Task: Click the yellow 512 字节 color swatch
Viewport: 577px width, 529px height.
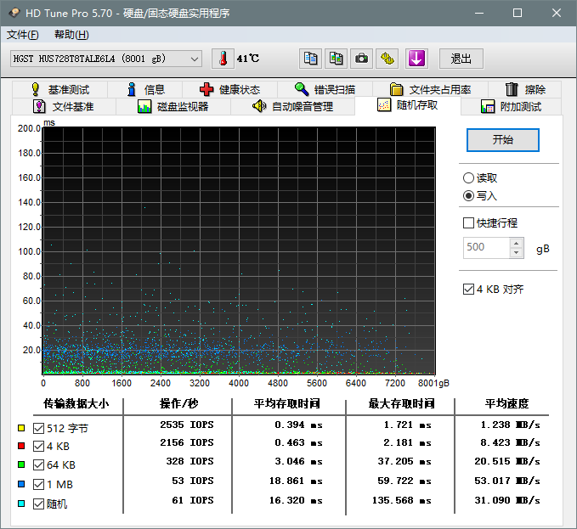Action: click(x=21, y=428)
